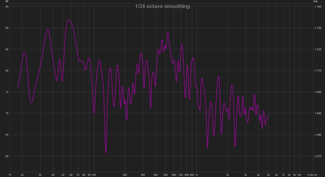
Task: Select the 90 dB tick label
Action: click(7, 28)
